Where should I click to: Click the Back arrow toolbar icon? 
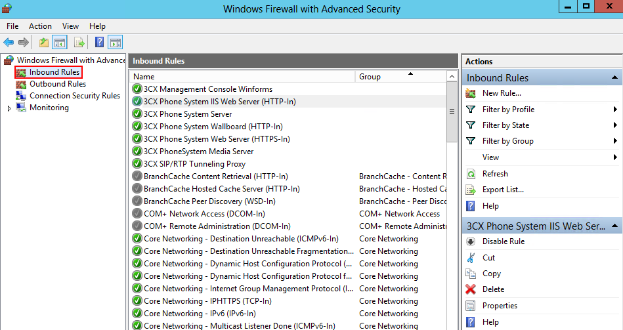(9, 42)
